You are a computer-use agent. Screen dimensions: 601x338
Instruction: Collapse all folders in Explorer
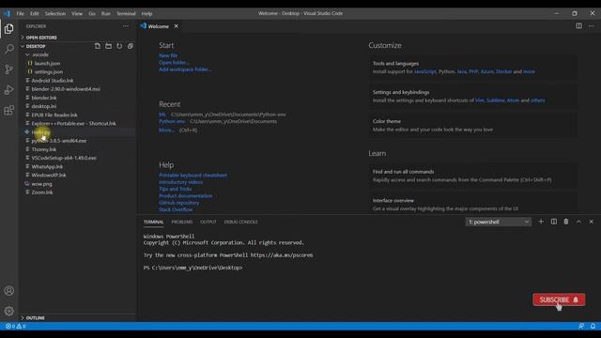coord(131,46)
